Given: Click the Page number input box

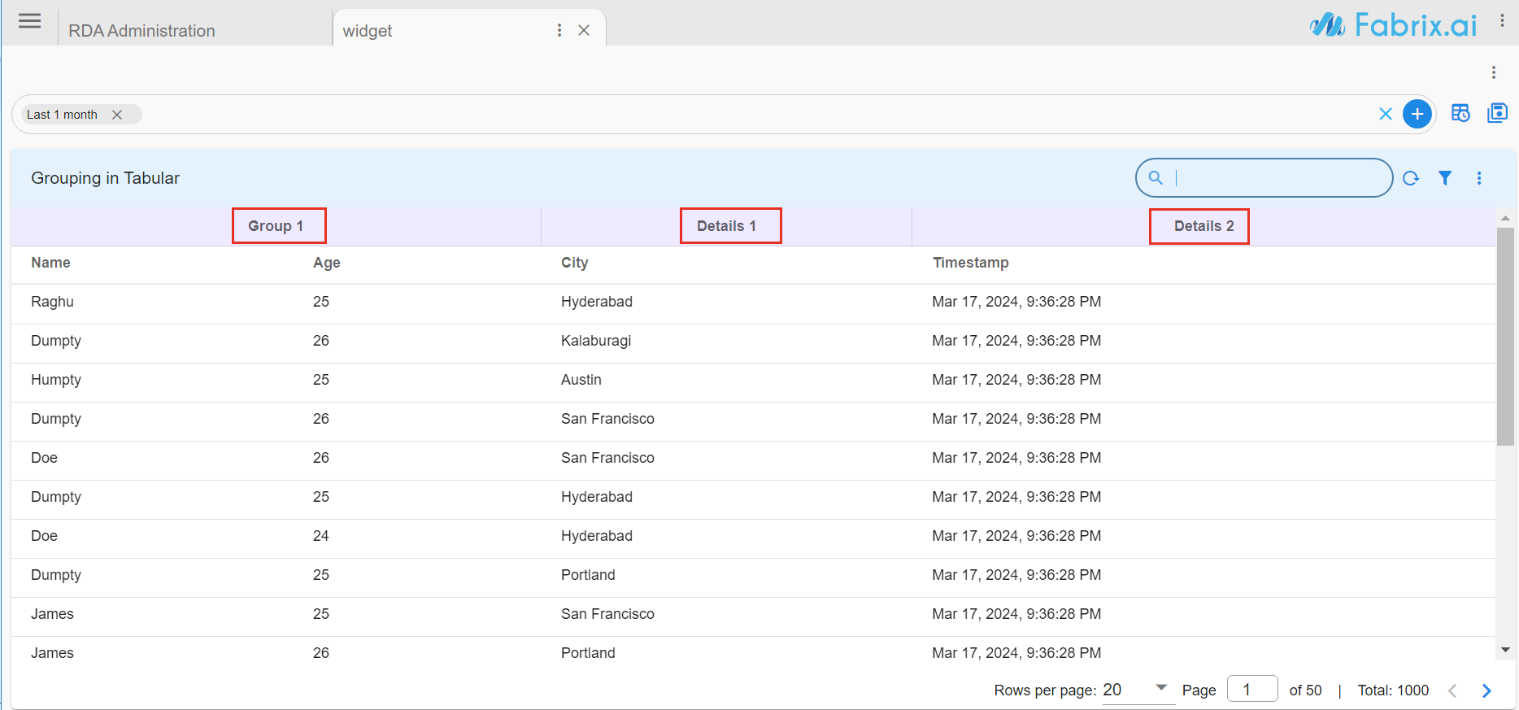Looking at the screenshot, I should tap(1251, 690).
